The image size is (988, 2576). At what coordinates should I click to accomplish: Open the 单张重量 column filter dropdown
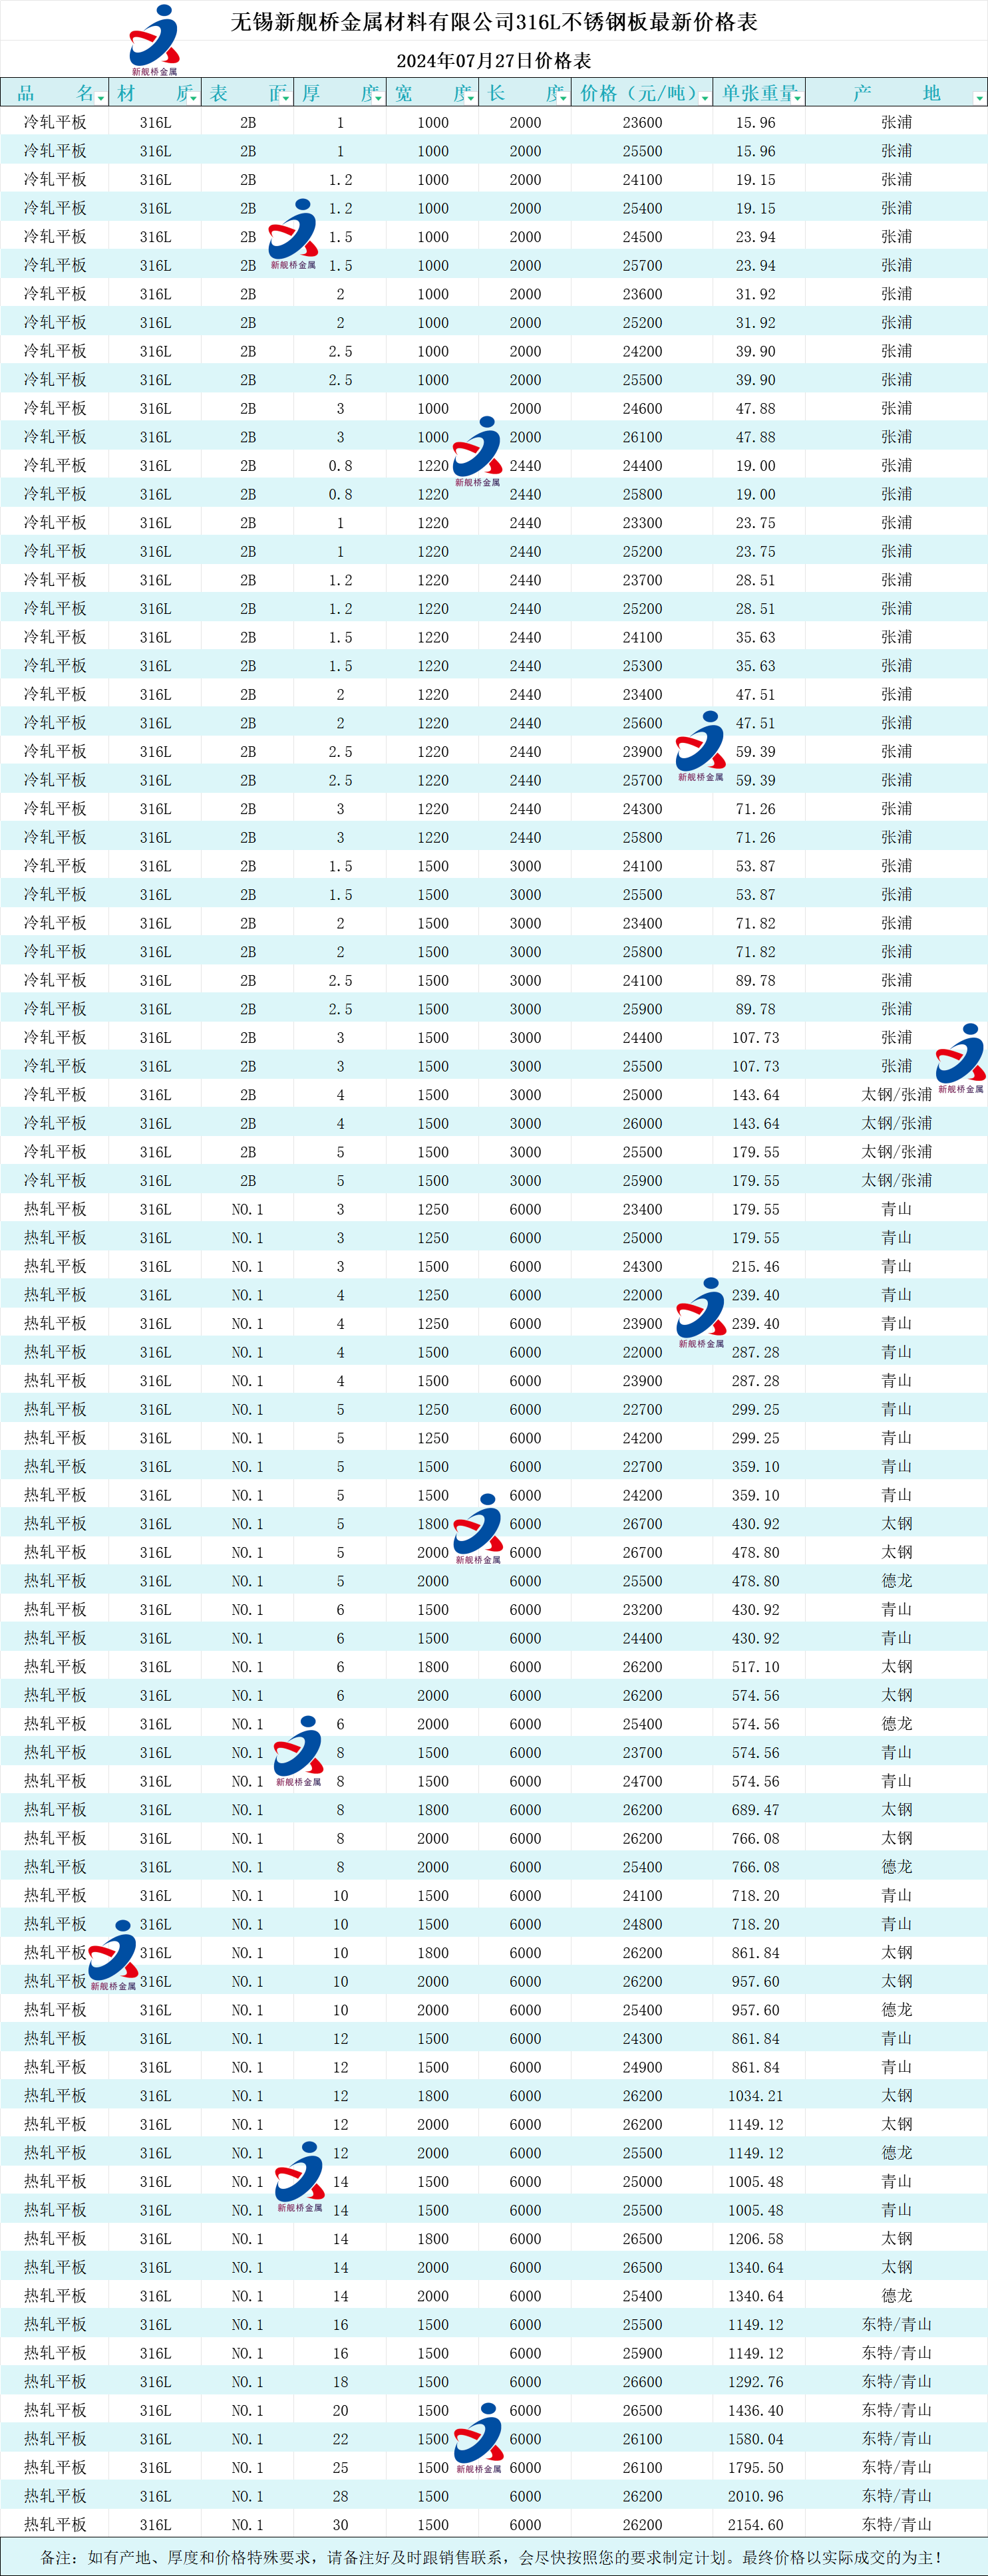click(798, 97)
